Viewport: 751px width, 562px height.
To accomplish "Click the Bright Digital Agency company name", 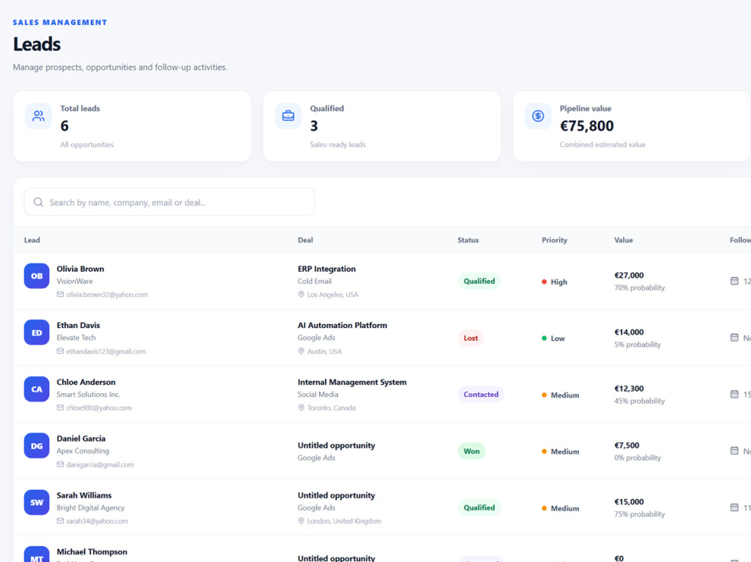I will coord(91,507).
